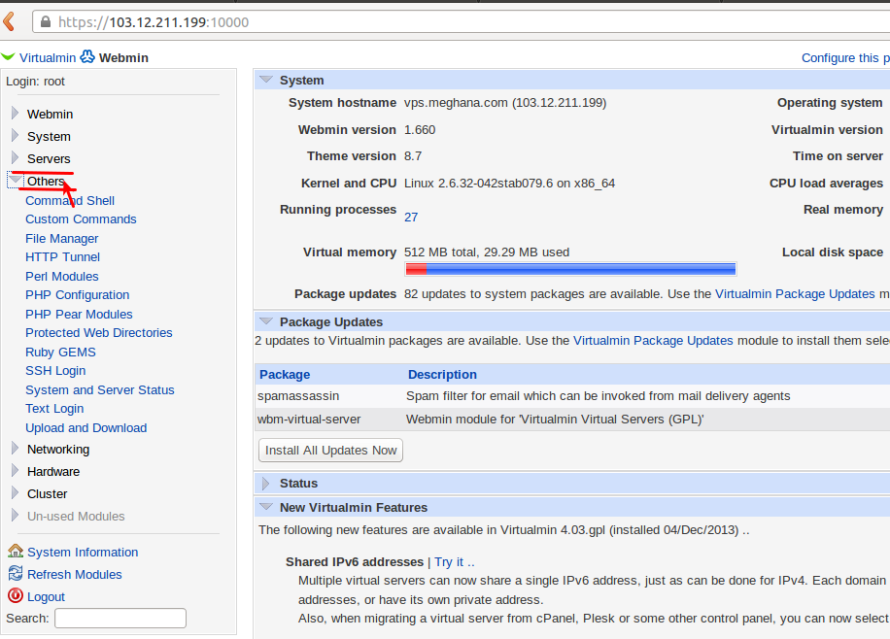Click the browser back arrow icon
Image resolution: width=890 pixels, height=639 pixels.
(9, 22)
